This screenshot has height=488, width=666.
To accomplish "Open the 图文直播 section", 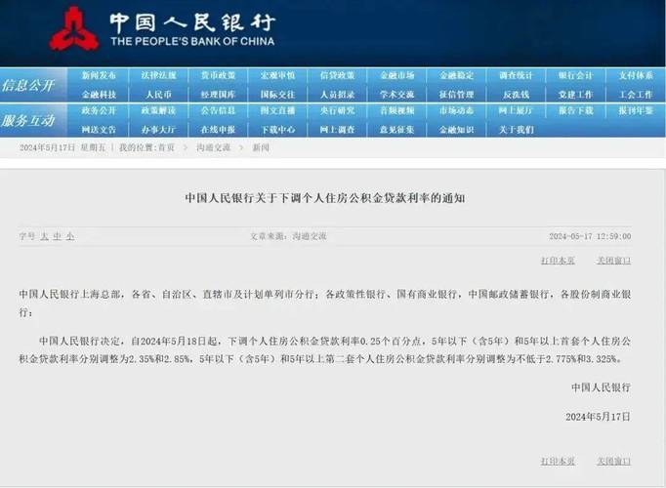I will click(277, 110).
